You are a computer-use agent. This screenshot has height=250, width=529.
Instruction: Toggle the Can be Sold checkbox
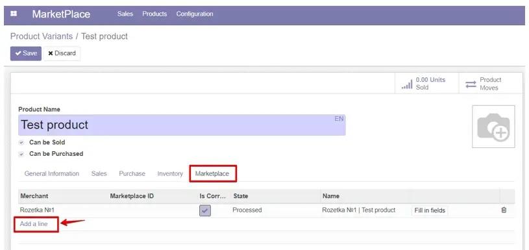pos(21,142)
